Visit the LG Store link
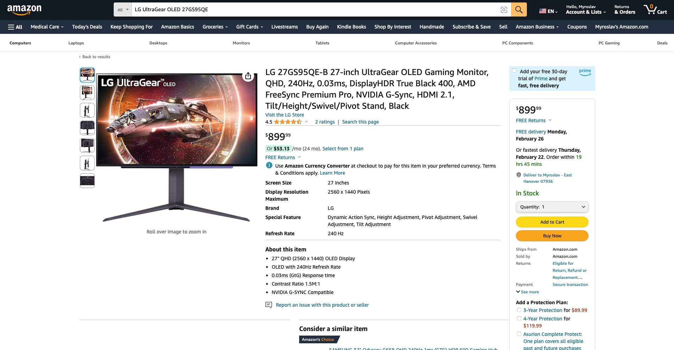The image size is (674, 350). 284,115
